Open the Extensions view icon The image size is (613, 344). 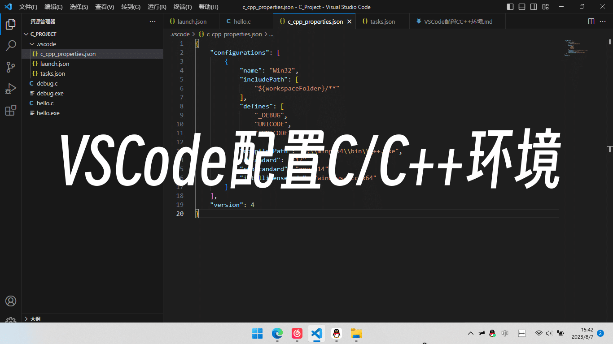pos(11,110)
